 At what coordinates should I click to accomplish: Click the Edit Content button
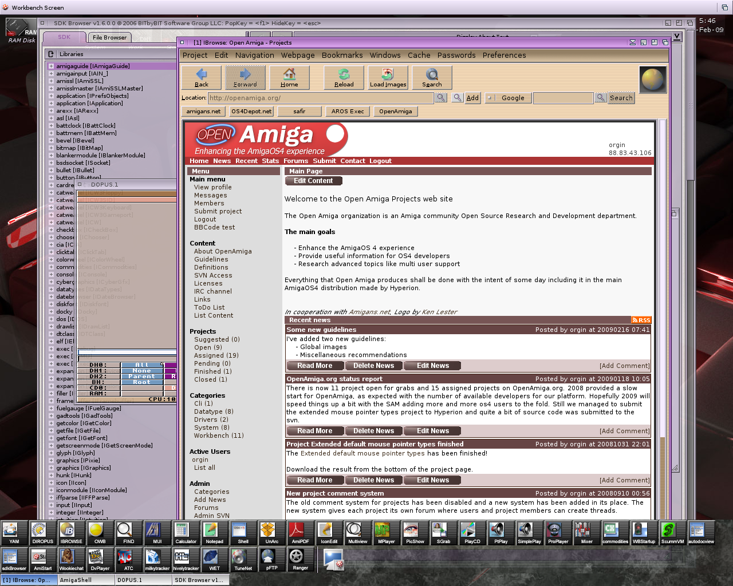point(313,181)
